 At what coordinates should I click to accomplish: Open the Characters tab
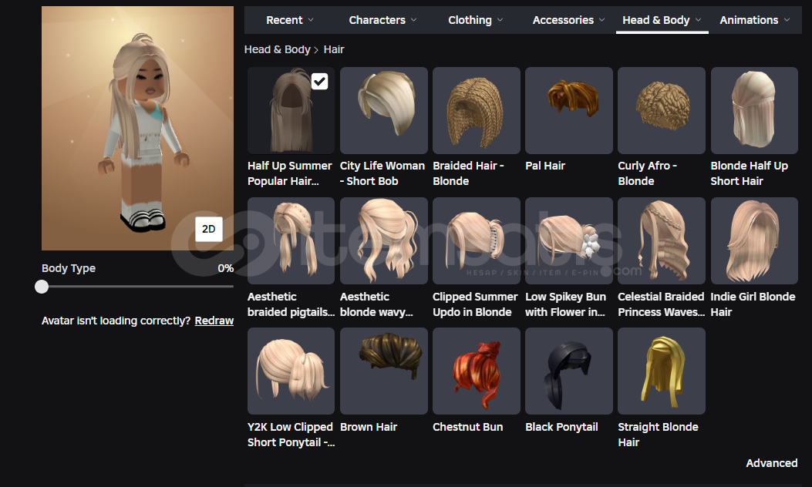[x=382, y=20]
